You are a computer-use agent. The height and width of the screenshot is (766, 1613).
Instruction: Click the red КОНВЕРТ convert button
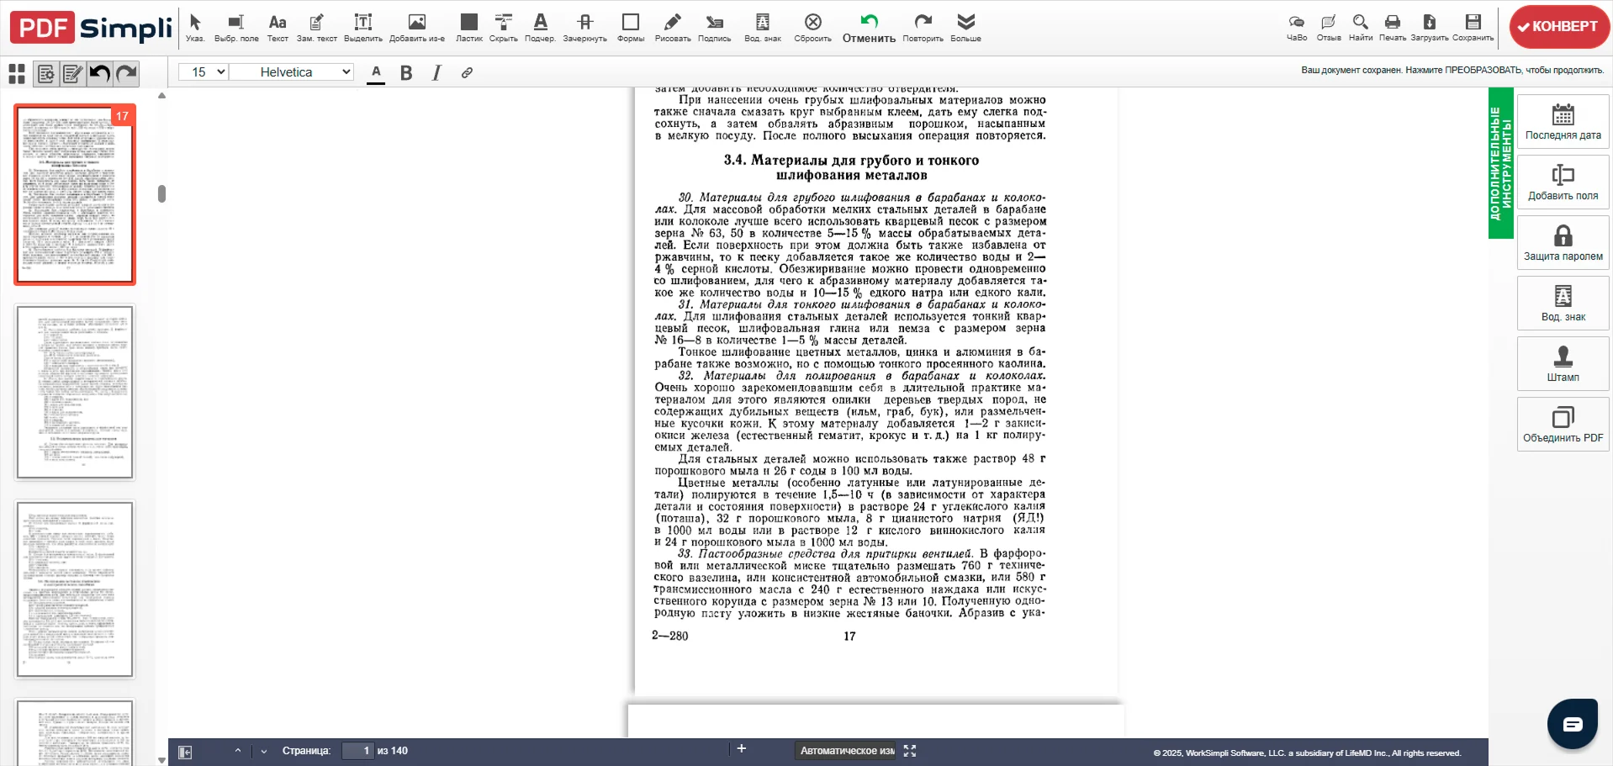pyautogui.click(x=1559, y=27)
